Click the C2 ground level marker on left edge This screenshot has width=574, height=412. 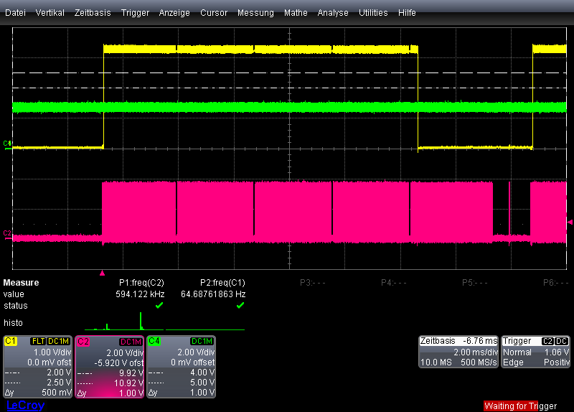tap(7, 234)
